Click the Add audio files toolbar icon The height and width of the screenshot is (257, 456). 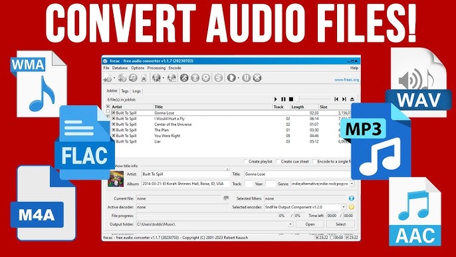108,78
